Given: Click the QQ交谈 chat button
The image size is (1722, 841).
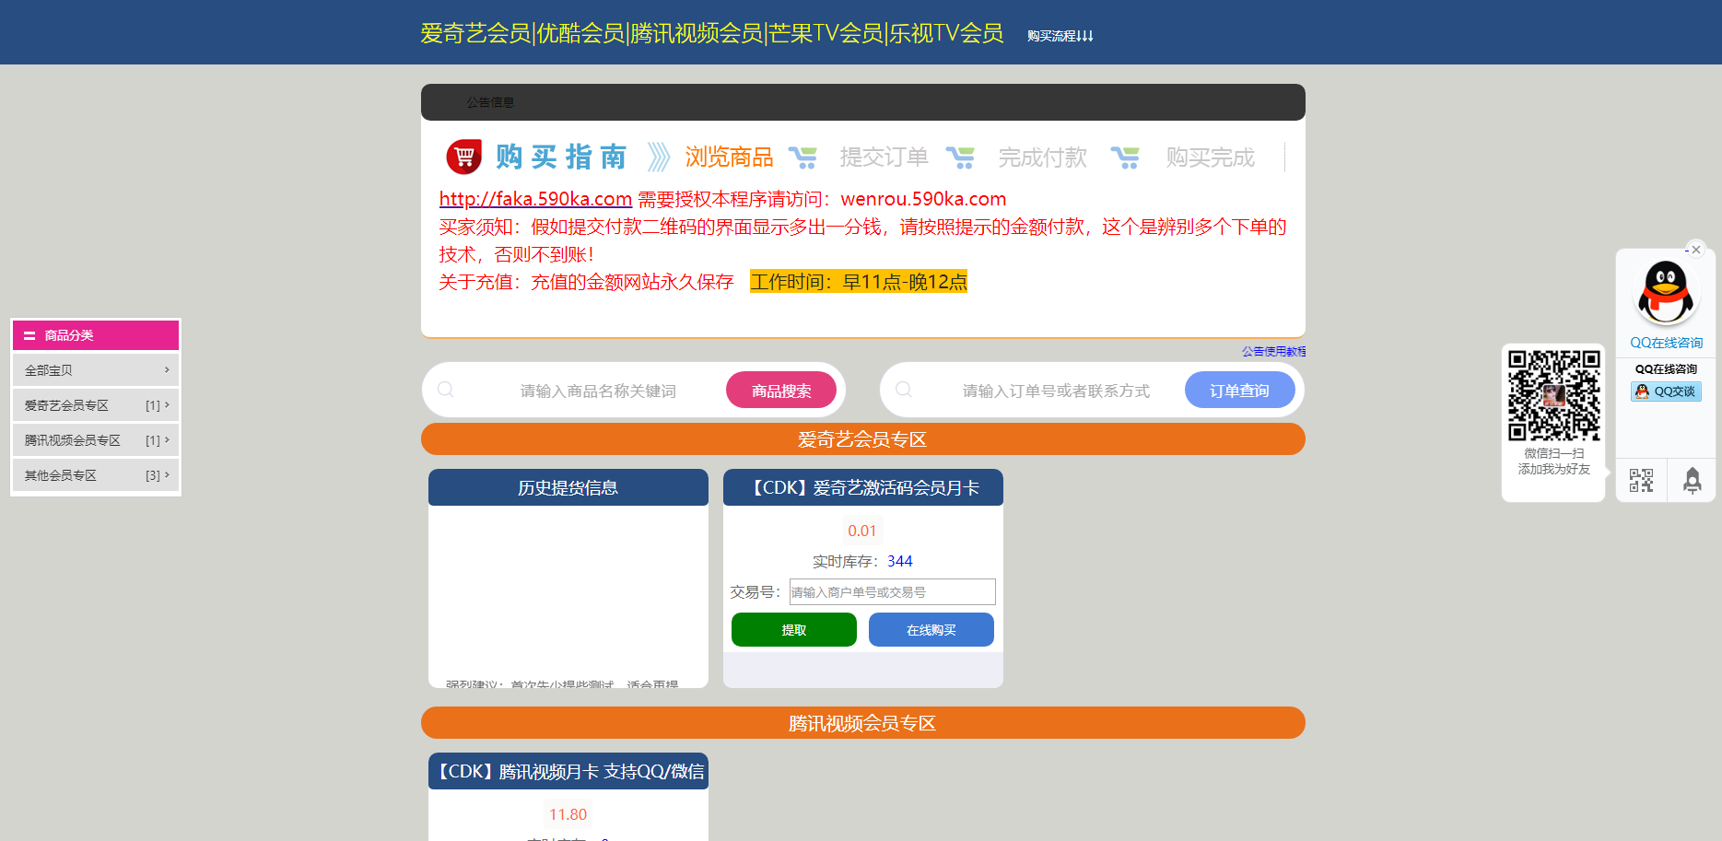Looking at the screenshot, I should [1666, 391].
